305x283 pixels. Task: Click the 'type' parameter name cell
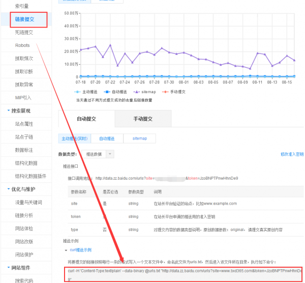(x=74, y=230)
